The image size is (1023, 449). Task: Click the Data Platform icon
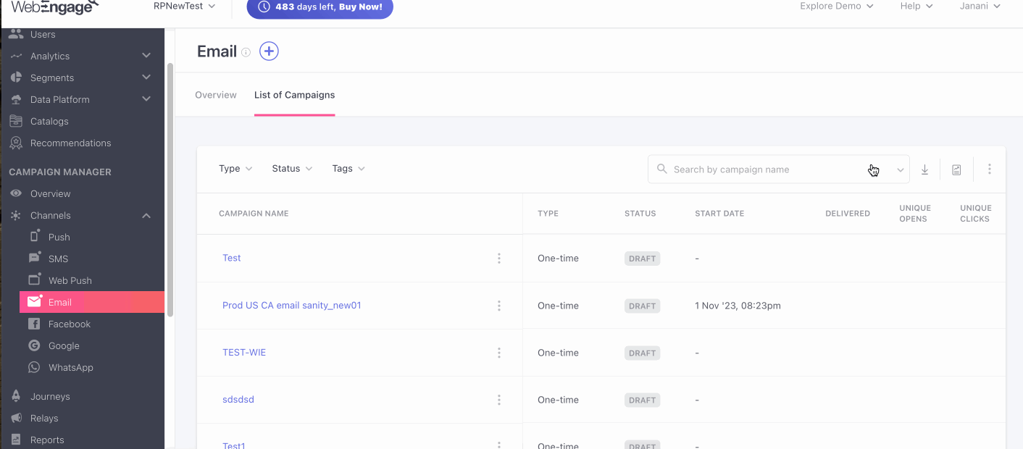click(15, 99)
